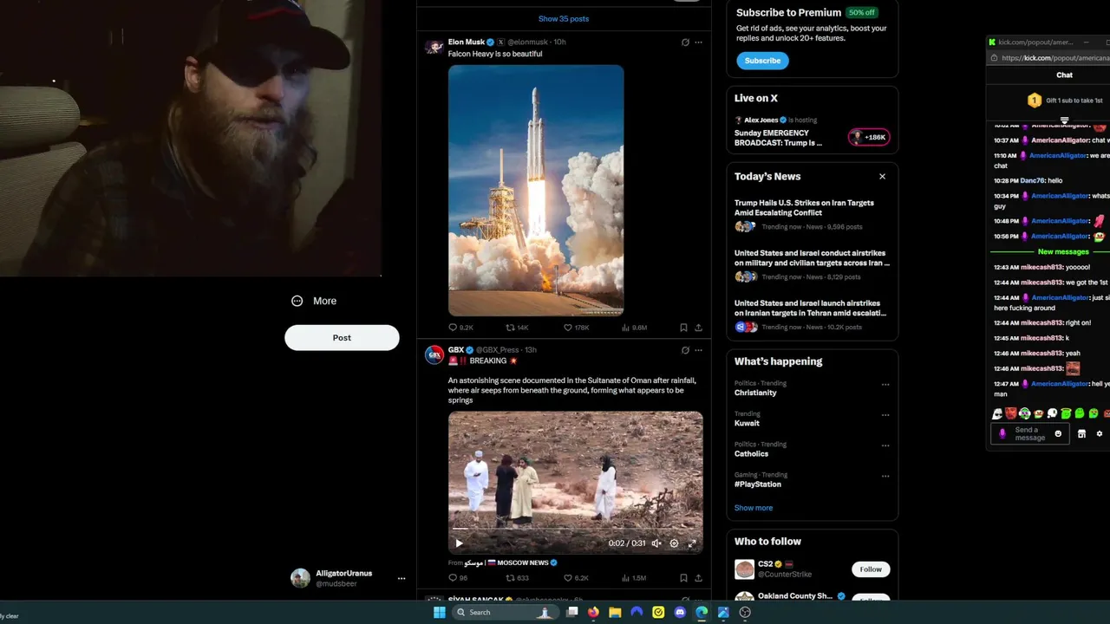
Task: Click the purple microphone chat identity icon
Action: pos(1002,433)
